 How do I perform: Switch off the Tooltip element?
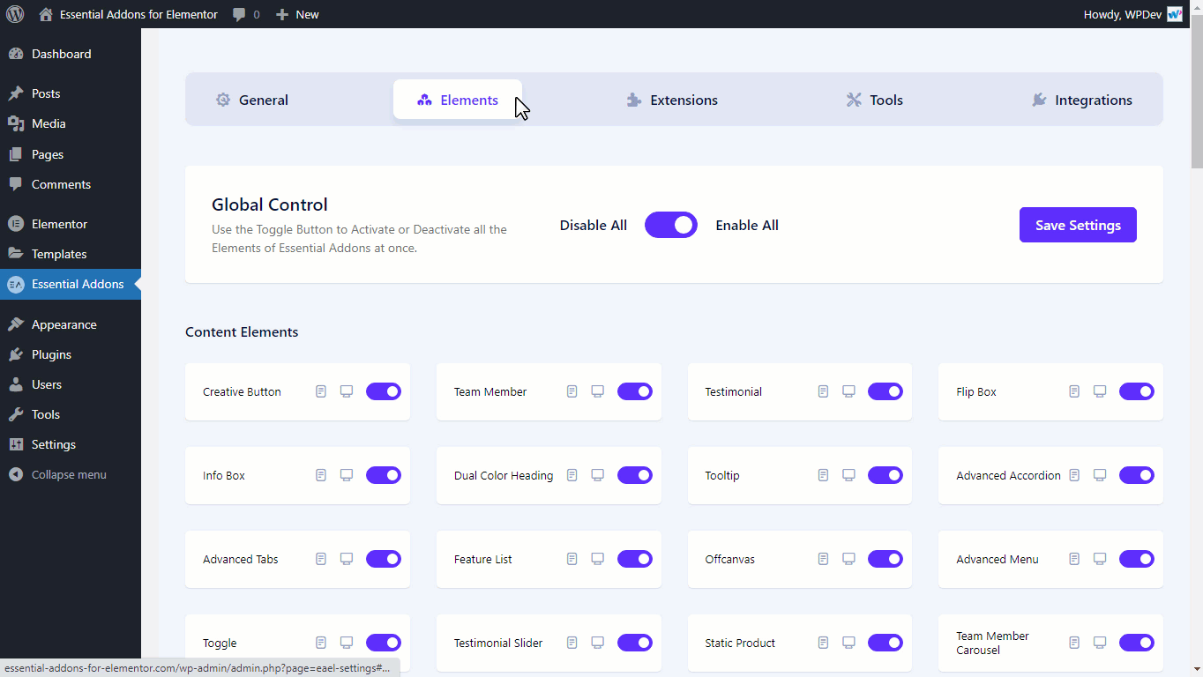click(885, 475)
